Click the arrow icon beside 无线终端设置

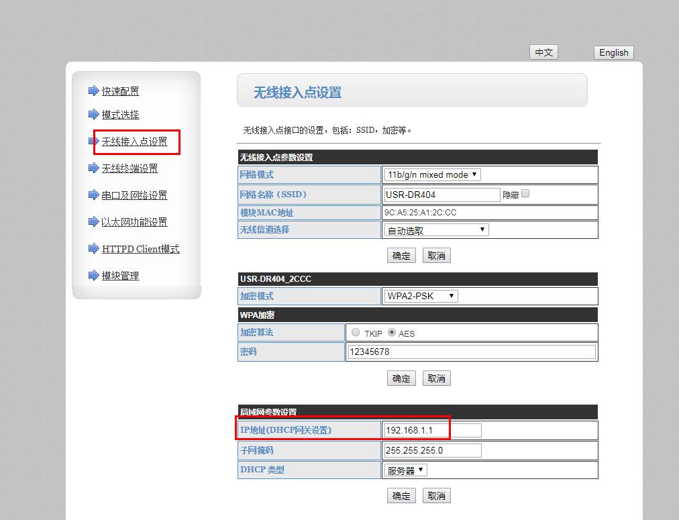tap(93, 168)
